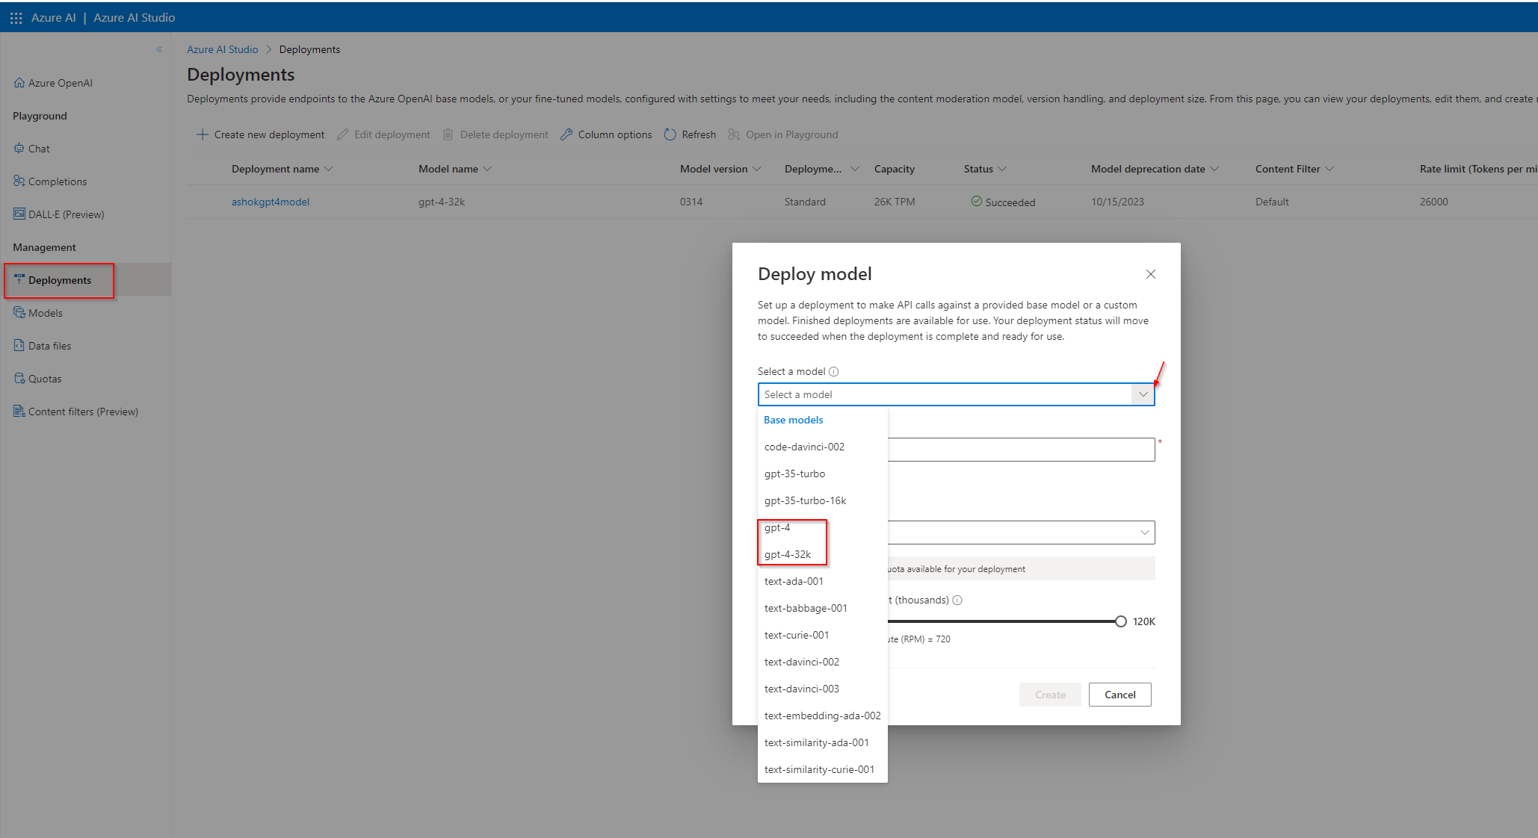The height and width of the screenshot is (838, 1538).
Task: Choose gpt-4-32k from the model list
Action: [788, 554]
